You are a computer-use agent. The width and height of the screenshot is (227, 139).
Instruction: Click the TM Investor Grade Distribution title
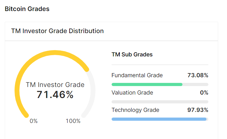click(x=58, y=31)
